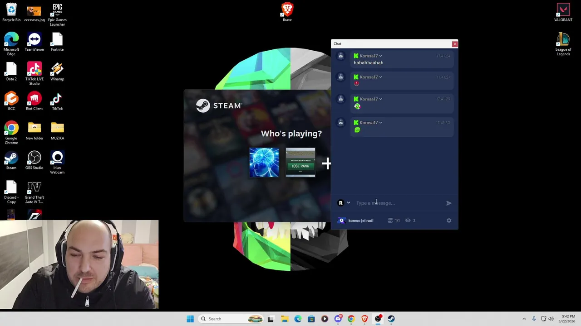The height and width of the screenshot is (326, 581).
Task: Launch Steam from desktop shortcut
Action: click(11, 160)
